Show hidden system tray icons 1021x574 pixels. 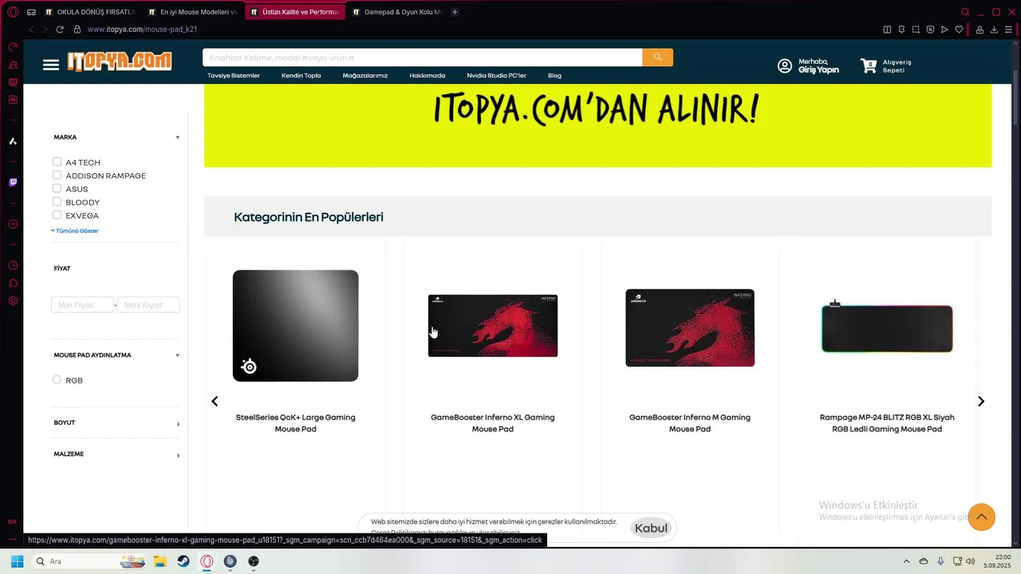906,561
